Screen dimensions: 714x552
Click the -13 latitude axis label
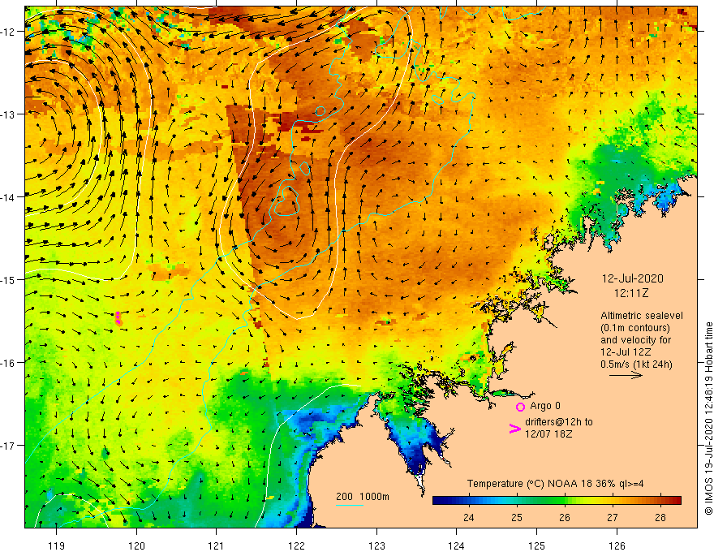9,114
